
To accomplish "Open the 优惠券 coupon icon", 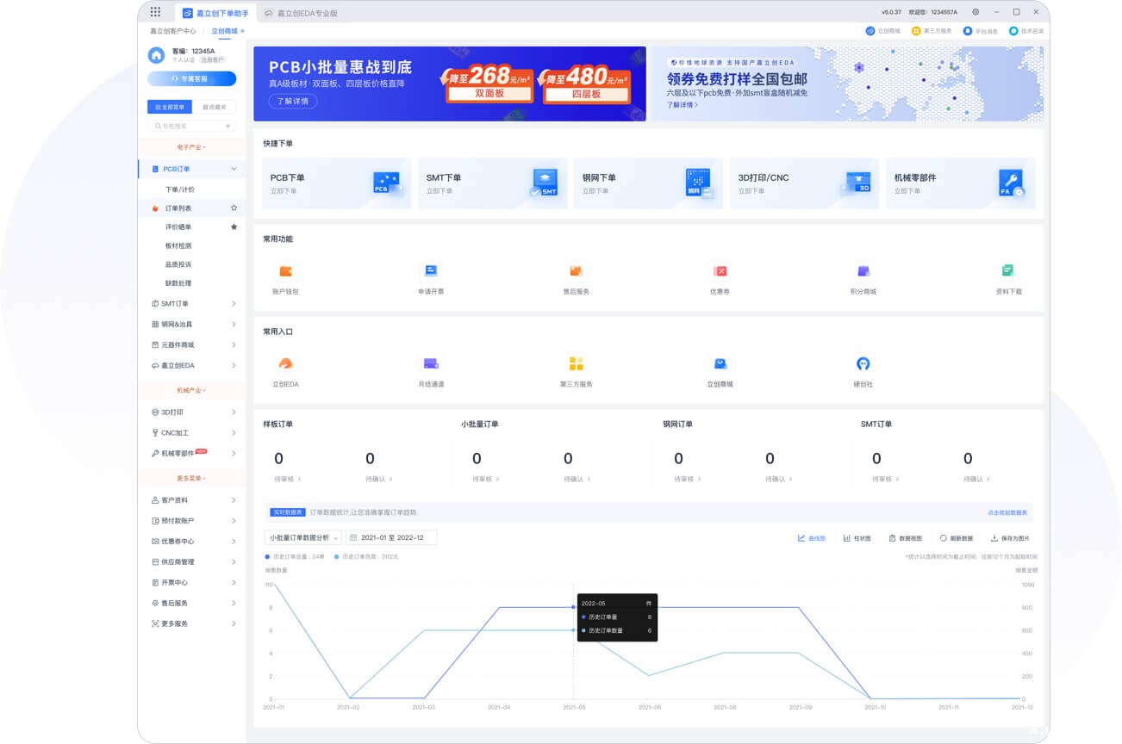I will pos(720,272).
